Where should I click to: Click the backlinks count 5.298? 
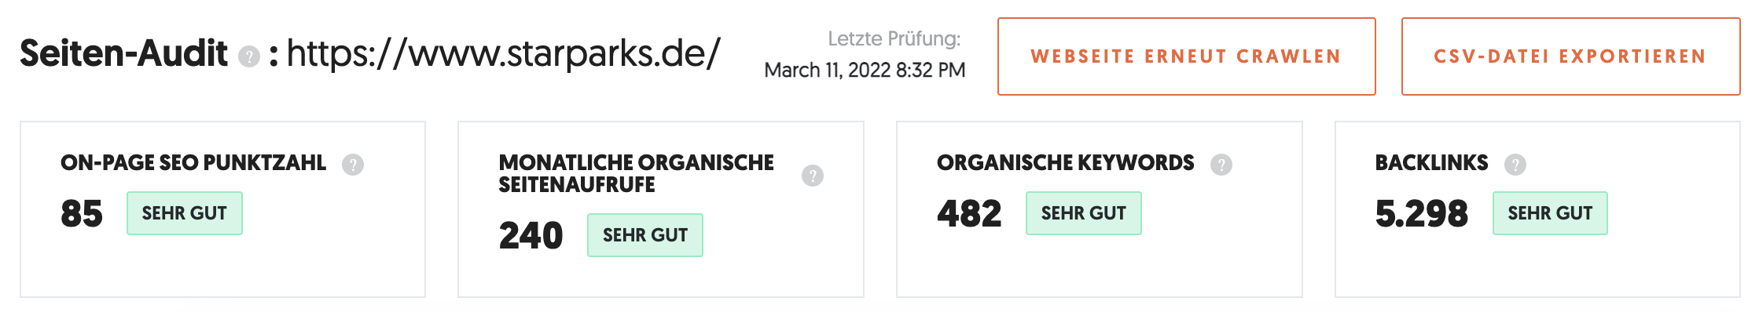[x=1422, y=213]
